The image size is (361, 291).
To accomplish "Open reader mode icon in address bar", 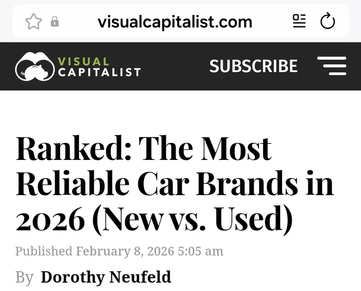I will tap(299, 21).
